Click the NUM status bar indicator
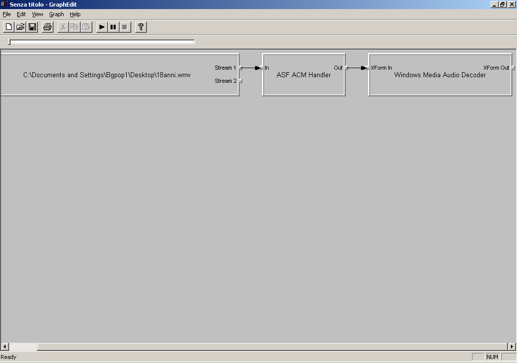Viewport: 517px width, 363px height. pyautogui.click(x=492, y=357)
